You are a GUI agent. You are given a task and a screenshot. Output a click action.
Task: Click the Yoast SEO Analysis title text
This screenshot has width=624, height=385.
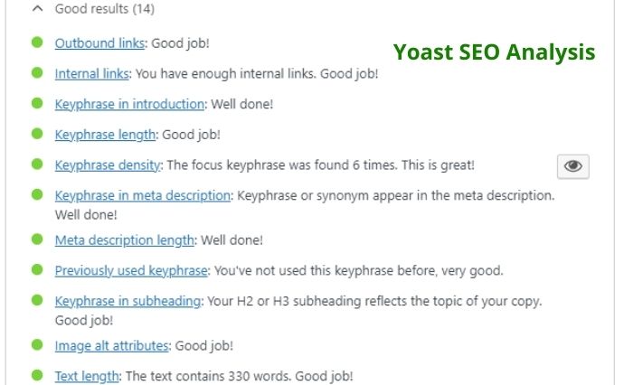[x=494, y=52]
